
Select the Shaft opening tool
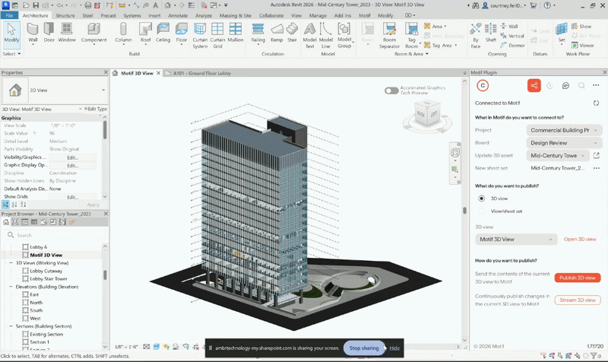point(491,33)
